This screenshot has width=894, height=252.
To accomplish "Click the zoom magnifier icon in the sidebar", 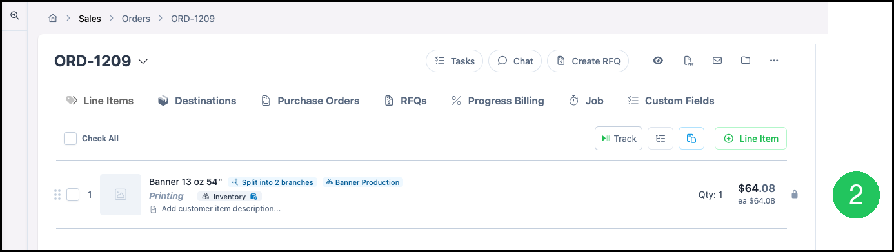I will pos(14,16).
